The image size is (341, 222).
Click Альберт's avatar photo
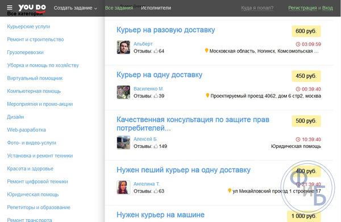(x=123, y=47)
